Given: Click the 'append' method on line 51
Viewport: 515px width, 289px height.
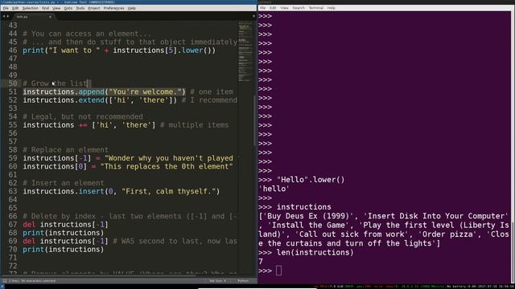Looking at the screenshot, I should click(x=91, y=92).
